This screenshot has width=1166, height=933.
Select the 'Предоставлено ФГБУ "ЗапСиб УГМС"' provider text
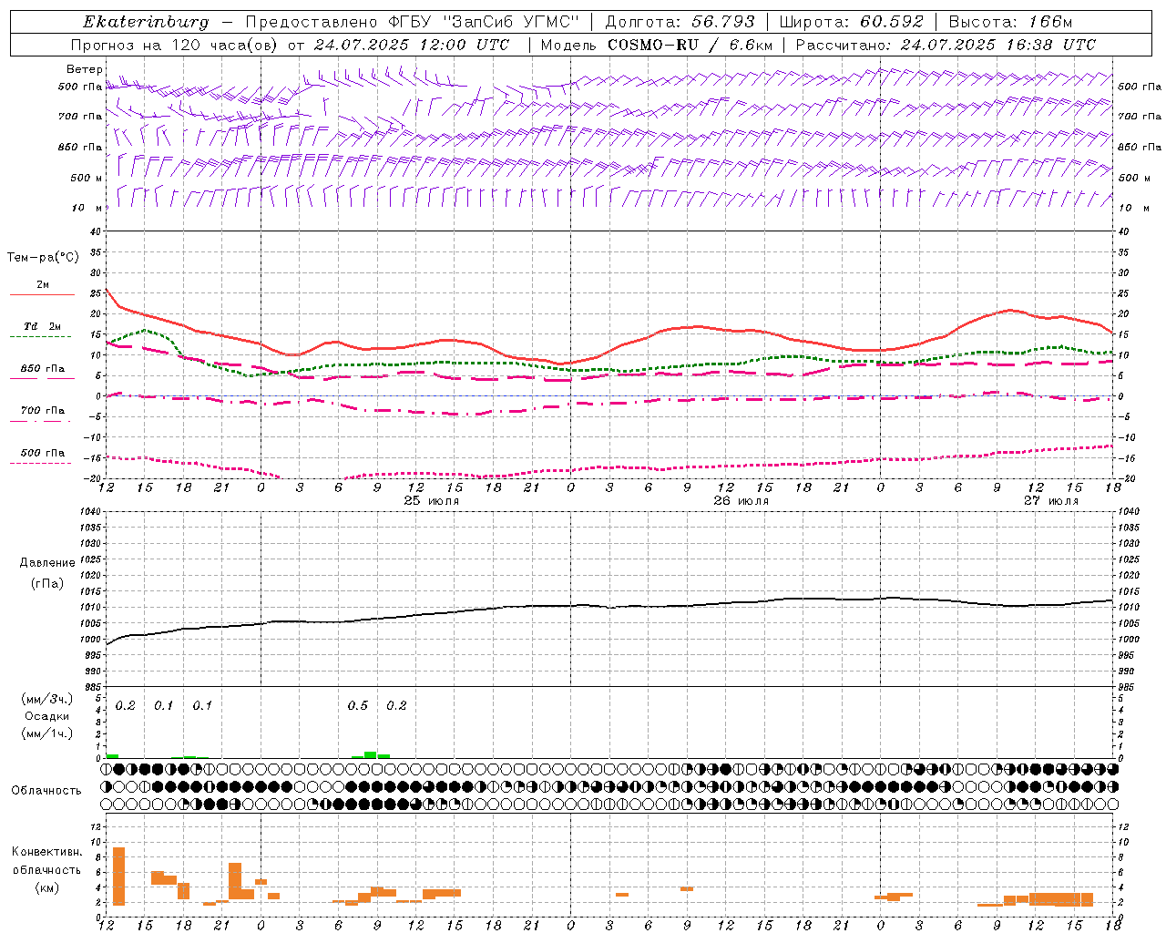click(413, 22)
